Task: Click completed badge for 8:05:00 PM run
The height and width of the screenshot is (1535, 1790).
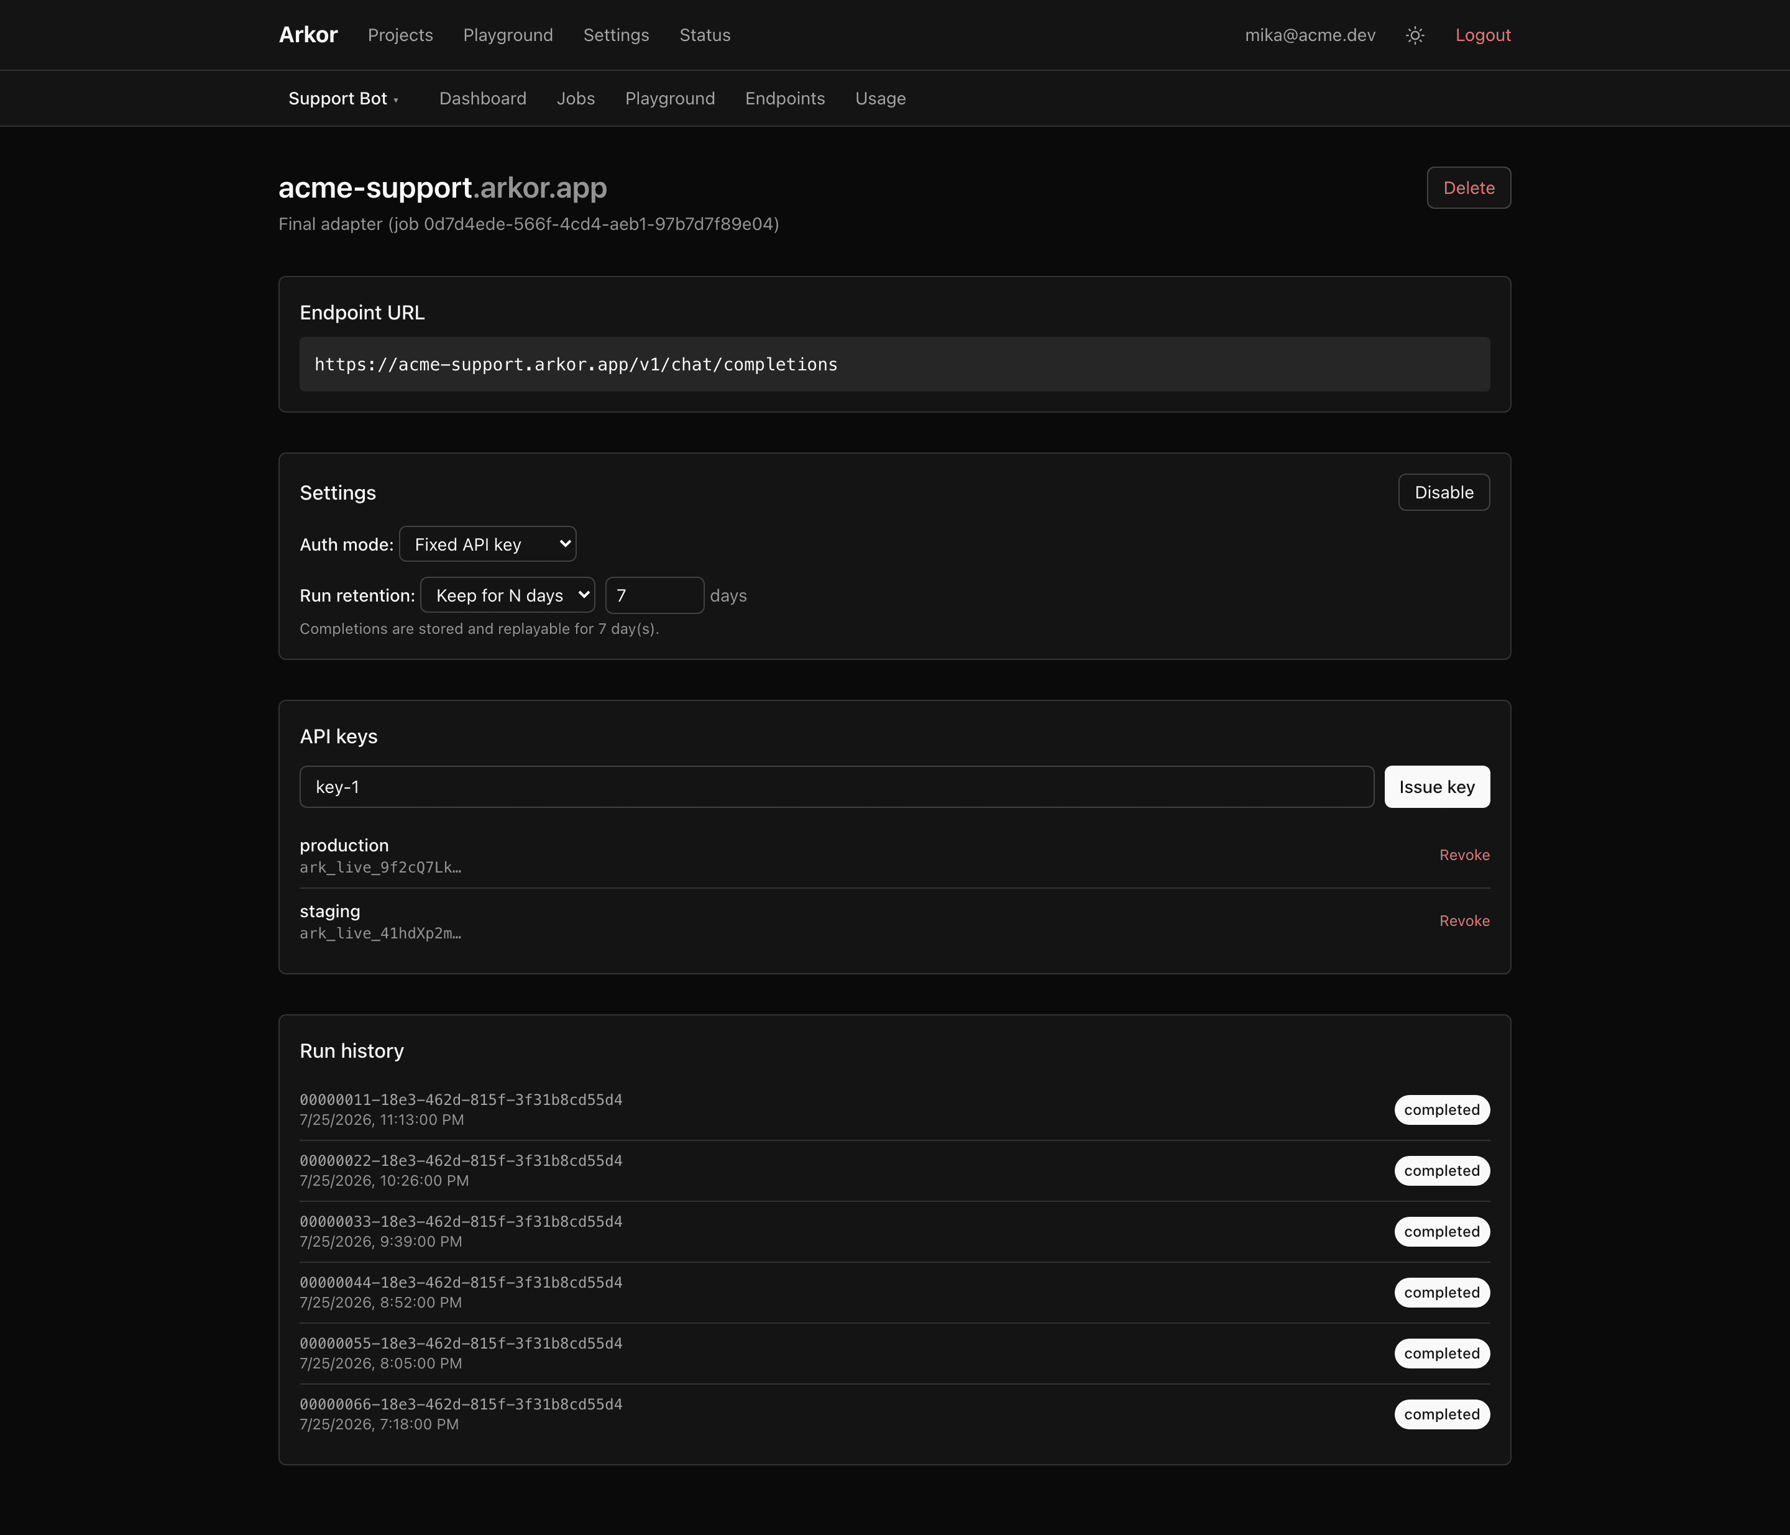Action: click(x=1442, y=1354)
